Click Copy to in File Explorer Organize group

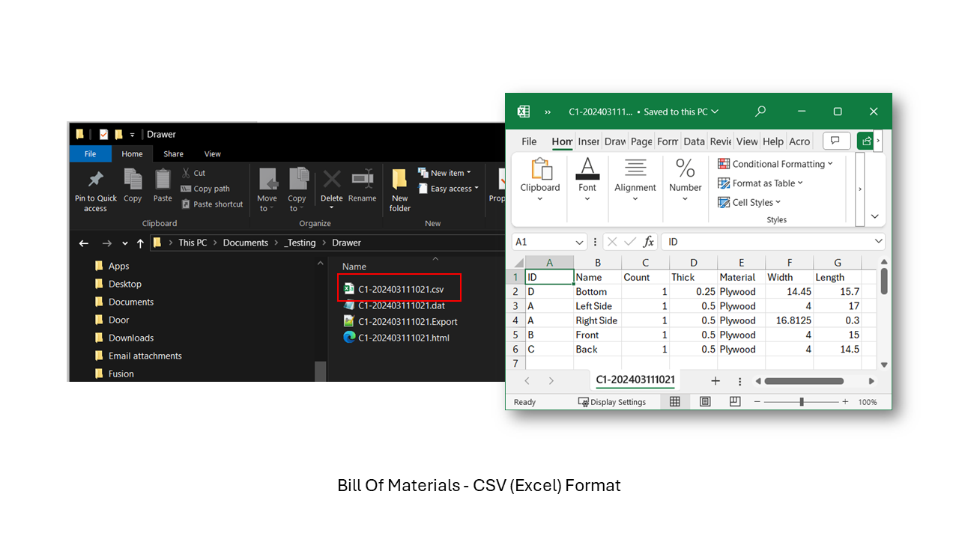coord(297,190)
